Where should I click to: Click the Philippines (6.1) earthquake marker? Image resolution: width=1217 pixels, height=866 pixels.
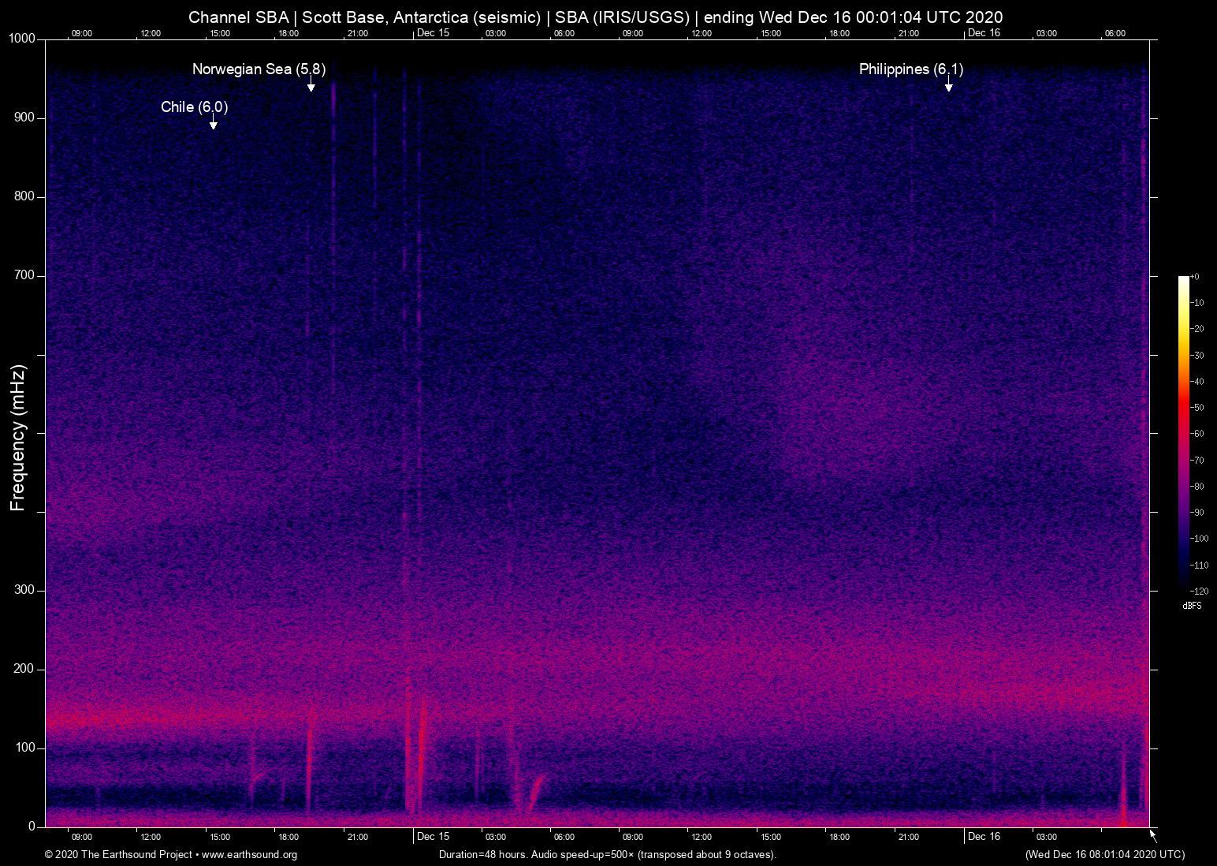(x=911, y=69)
